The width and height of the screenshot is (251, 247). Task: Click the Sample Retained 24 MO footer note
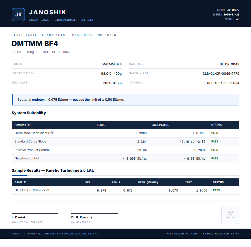pyautogui.click(x=221, y=234)
